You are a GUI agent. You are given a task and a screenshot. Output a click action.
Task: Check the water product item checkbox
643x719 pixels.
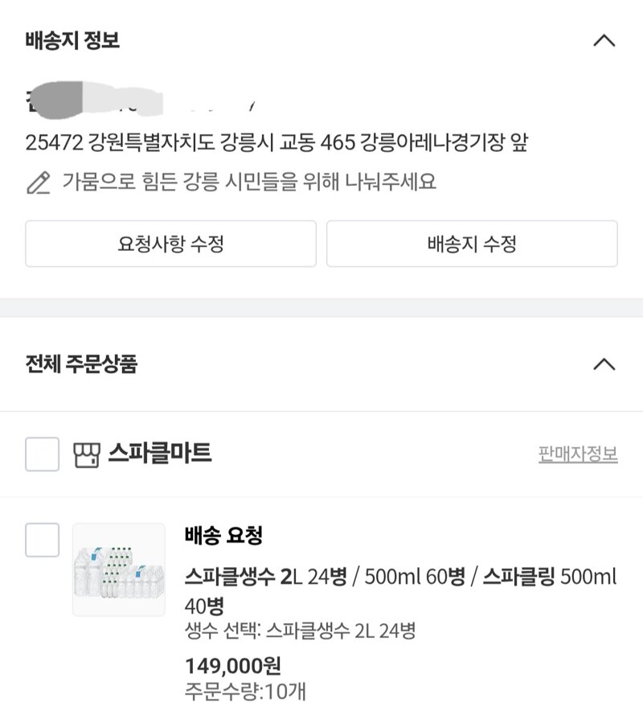(42, 540)
